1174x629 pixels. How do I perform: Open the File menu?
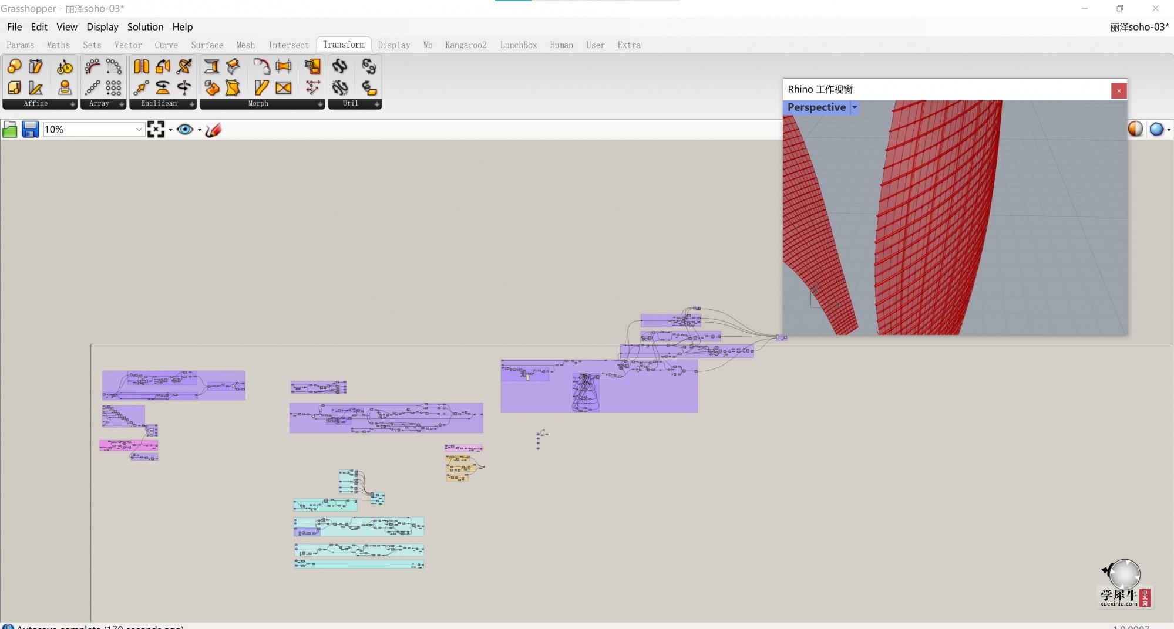click(14, 27)
